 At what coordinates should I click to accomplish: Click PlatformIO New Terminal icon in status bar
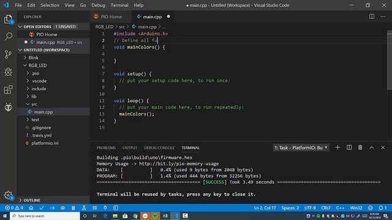(116, 208)
